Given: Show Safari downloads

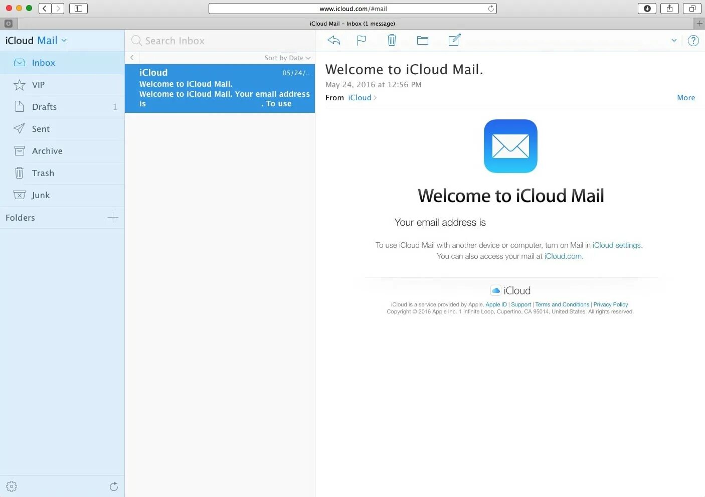Looking at the screenshot, I should coord(647,8).
